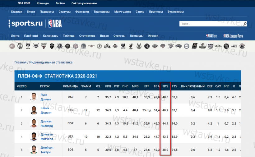
Task: Select the Denver Nuggets logo
Action: 68,46
